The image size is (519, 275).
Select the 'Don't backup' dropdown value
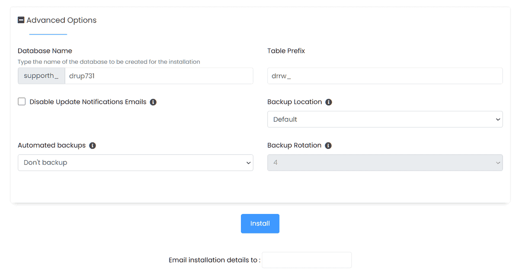[135, 162]
